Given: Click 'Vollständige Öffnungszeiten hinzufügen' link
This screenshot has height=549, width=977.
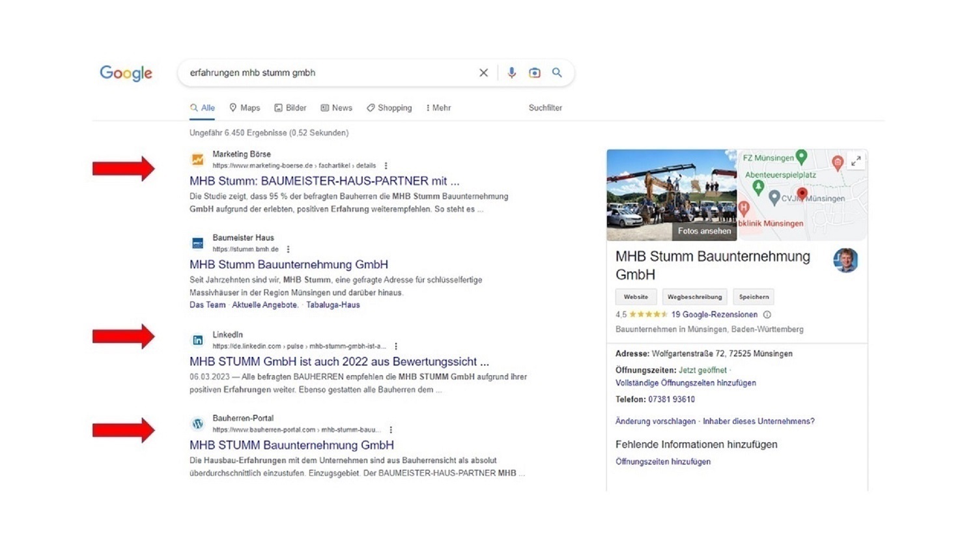Looking at the screenshot, I should pos(686,383).
